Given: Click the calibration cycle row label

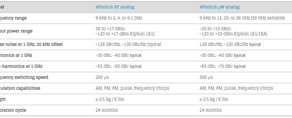Looking at the screenshot, I should [x=13, y=110].
